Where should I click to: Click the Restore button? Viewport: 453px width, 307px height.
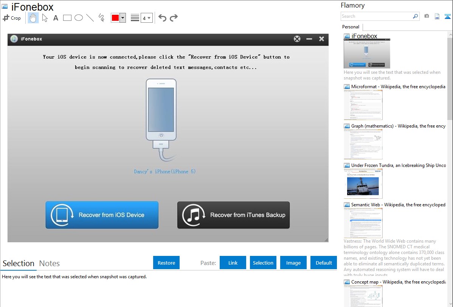(x=166, y=263)
